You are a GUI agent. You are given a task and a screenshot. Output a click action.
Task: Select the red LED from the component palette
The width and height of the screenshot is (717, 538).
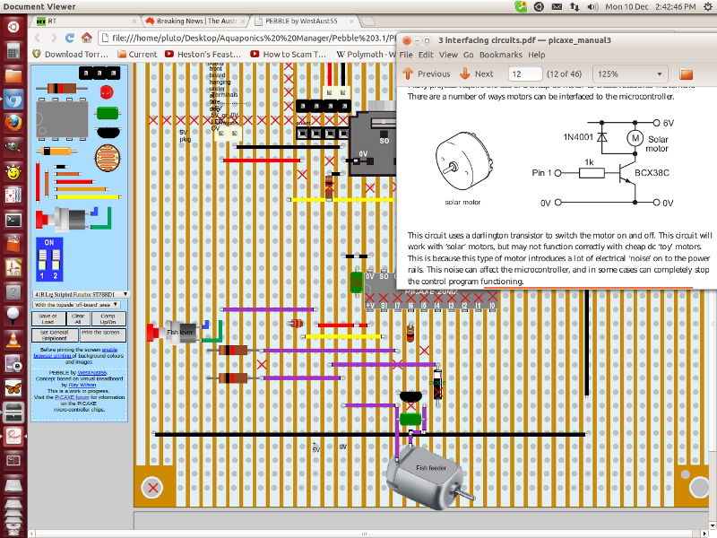pos(106,91)
